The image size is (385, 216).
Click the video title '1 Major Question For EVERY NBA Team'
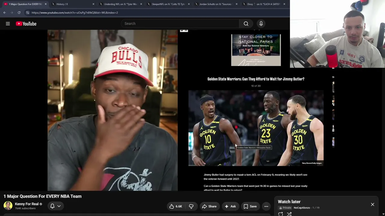tap(42, 196)
